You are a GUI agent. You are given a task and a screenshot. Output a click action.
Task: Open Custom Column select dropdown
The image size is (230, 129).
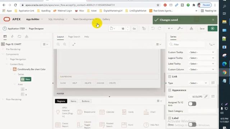202,69
